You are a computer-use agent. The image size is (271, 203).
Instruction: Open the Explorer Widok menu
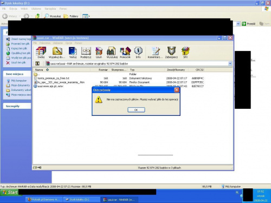point(24,9)
